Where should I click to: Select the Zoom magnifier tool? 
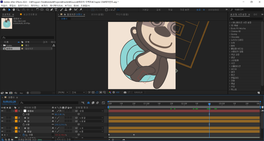click(x=18, y=10)
